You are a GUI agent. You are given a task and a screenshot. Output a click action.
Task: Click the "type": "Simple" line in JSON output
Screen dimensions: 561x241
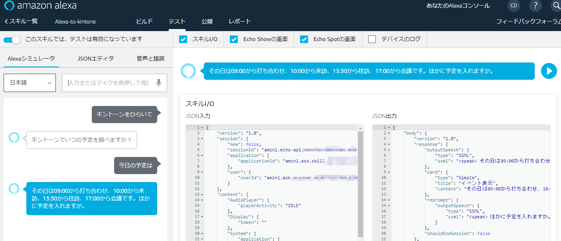point(456,178)
